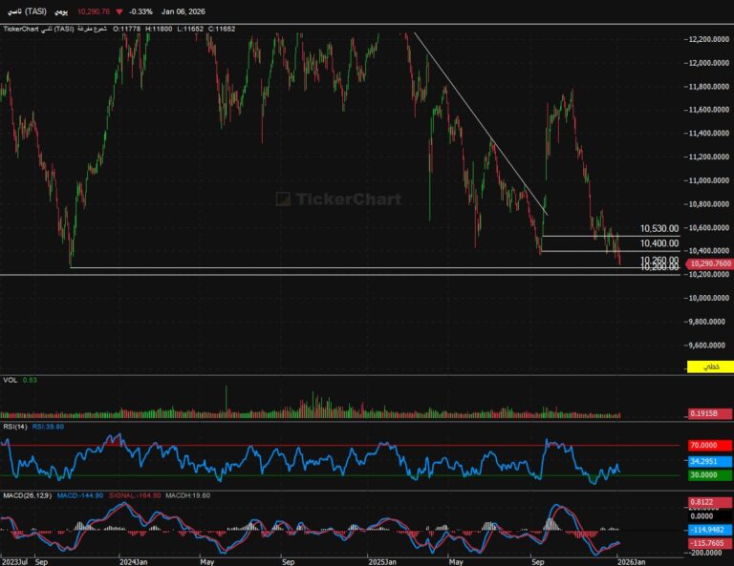Click the blue RSI value tag 34.2951
Screen dimensions: 734x566
709,460
